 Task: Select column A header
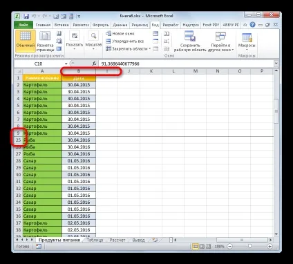coord(42,71)
